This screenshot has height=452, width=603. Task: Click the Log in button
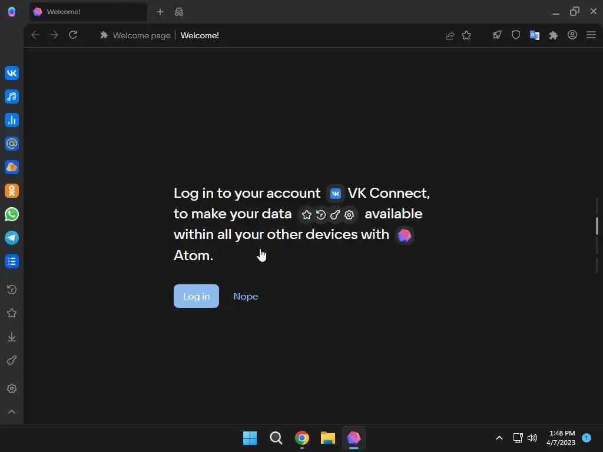coord(196,296)
